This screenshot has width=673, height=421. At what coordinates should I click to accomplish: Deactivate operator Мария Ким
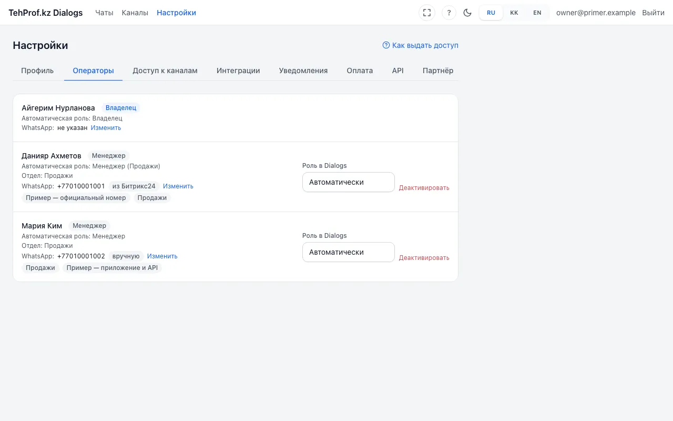tap(424, 258)
